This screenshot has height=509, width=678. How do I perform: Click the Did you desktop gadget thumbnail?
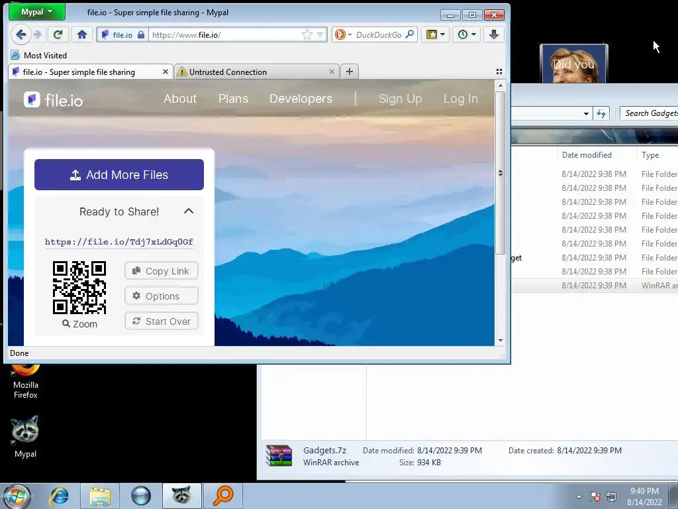click(574, 64)
